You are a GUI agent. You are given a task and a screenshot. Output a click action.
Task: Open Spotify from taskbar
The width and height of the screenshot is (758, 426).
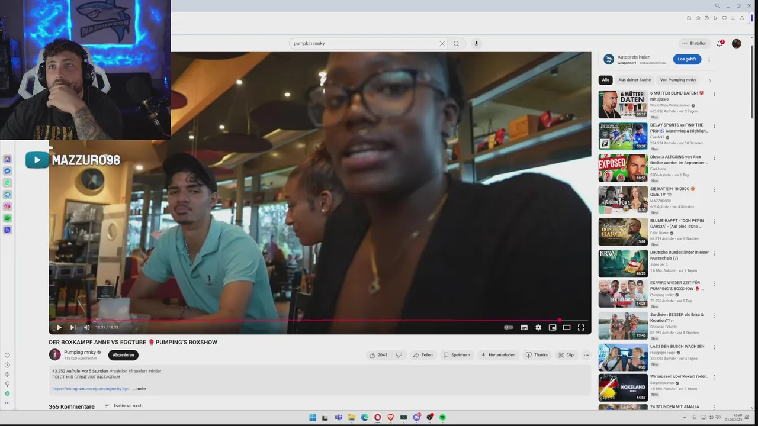pyautogui.click(x=442, y=418)
